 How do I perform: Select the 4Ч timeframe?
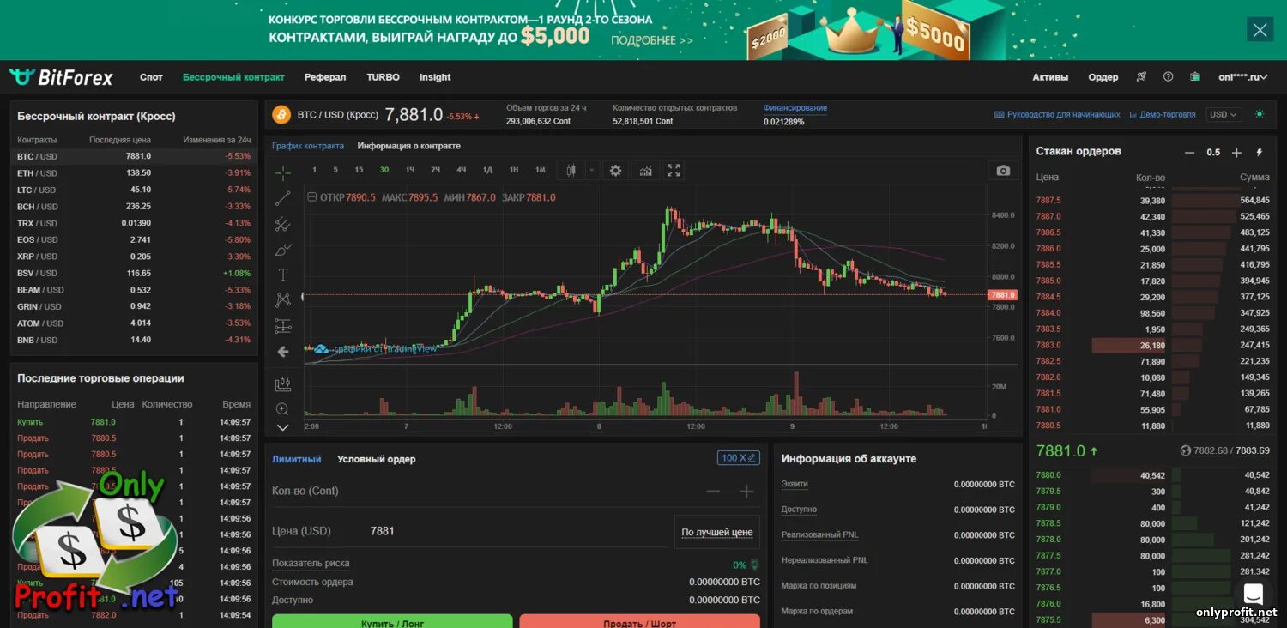(x=462, y=170)
